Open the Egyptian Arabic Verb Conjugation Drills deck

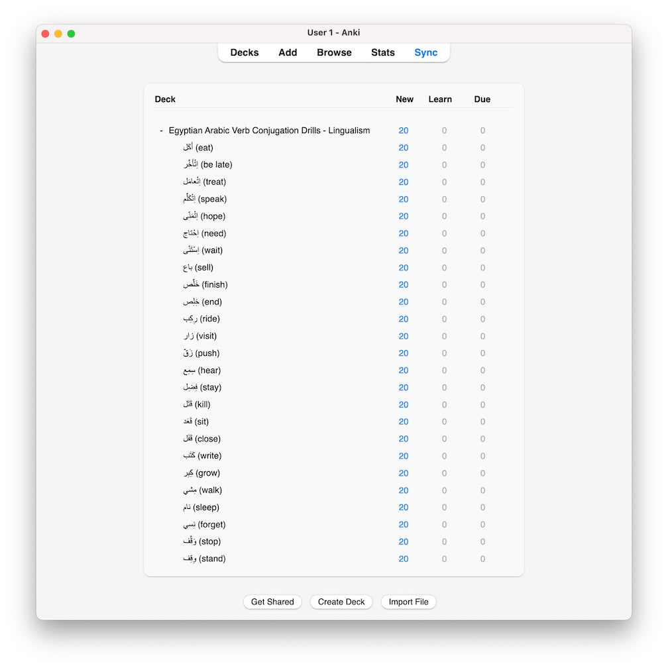point(269,131)
